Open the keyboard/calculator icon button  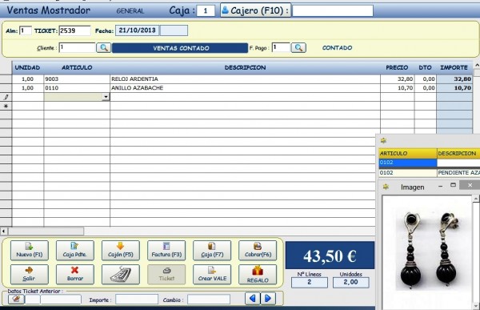pos(121,275)
